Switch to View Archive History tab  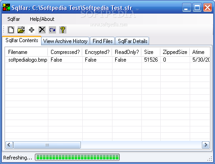tap(65, 41)
